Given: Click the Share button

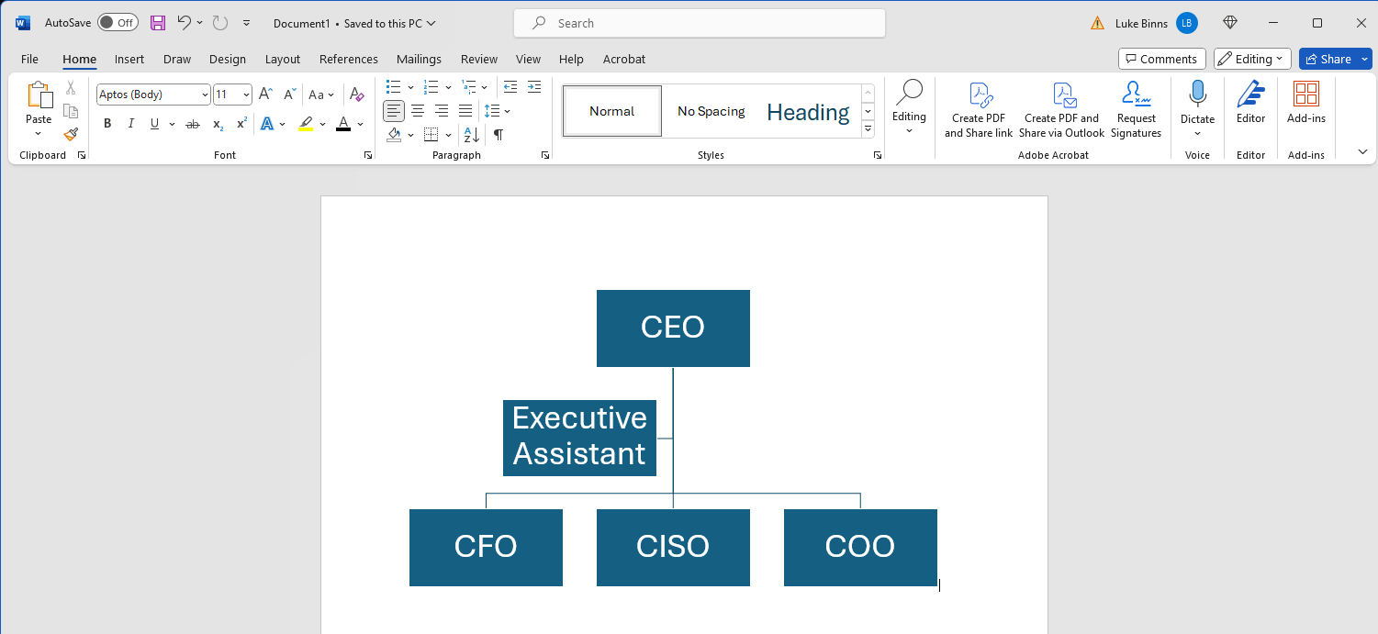Looking at the screenshot, I should (x=1328, y=59).
